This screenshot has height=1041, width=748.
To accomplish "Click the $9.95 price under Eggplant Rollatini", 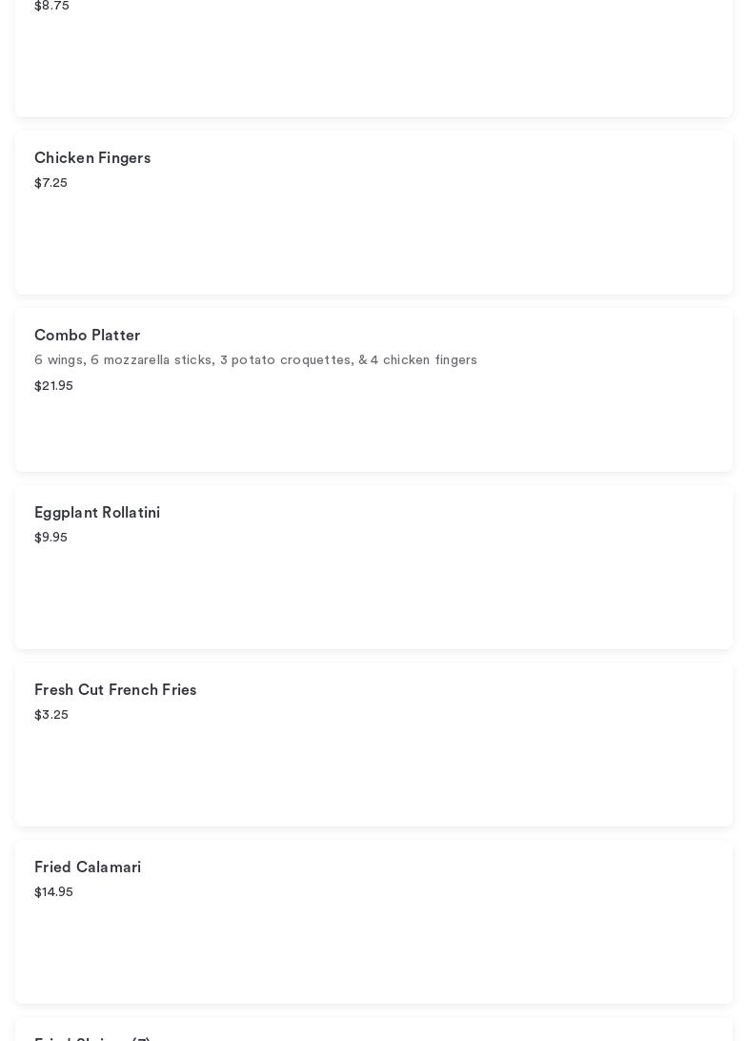I will tap(51, 538).
